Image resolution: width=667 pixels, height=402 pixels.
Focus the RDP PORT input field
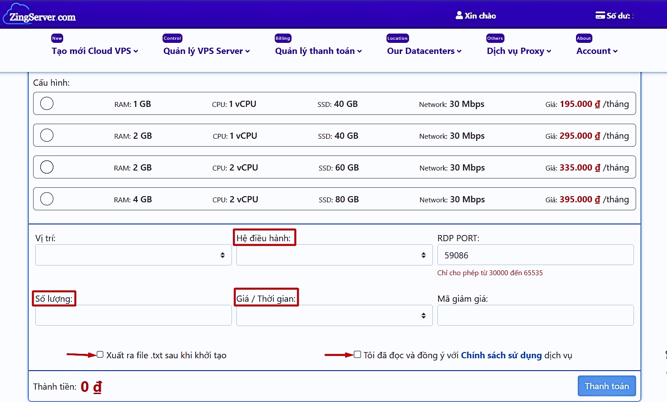[535, 255]
